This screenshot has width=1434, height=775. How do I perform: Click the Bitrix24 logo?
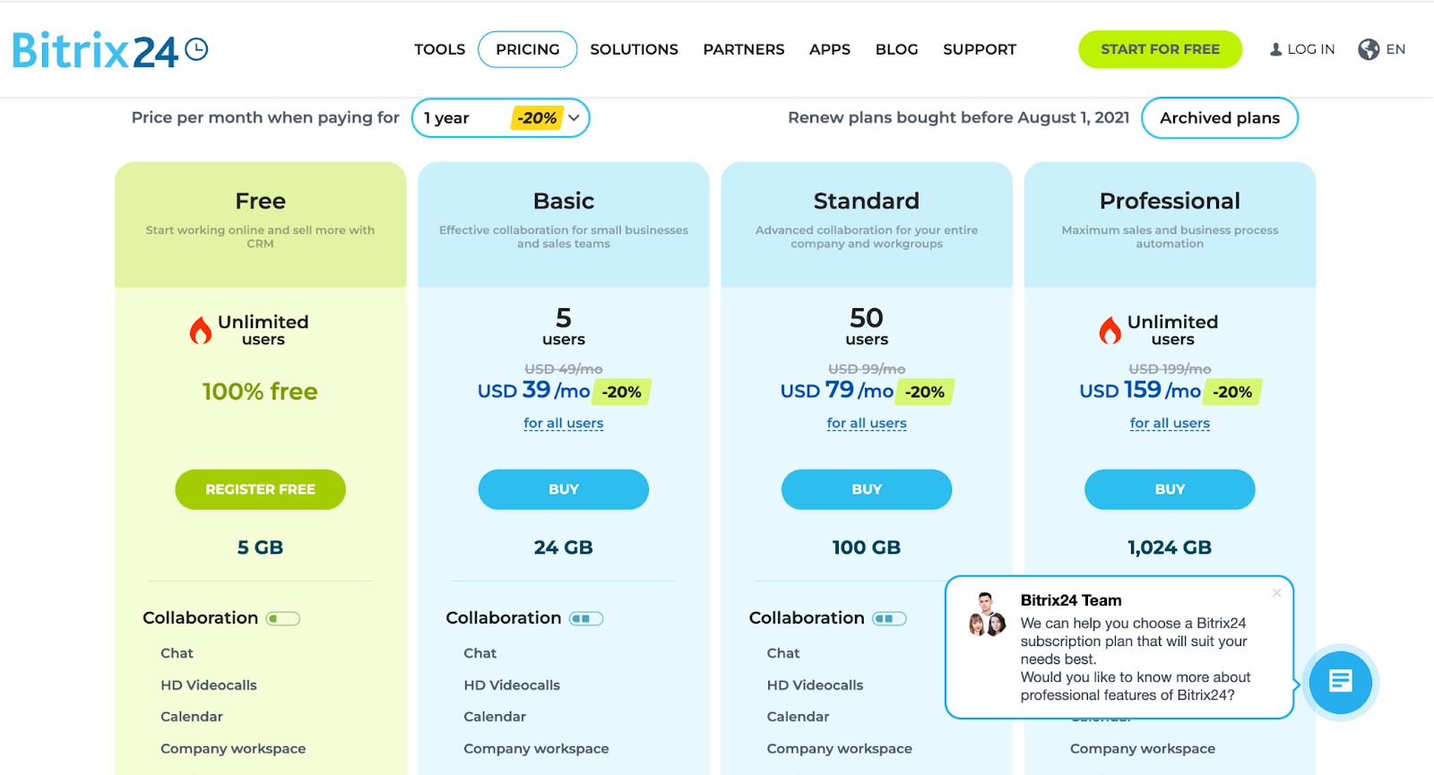click(x=110, y=50)
